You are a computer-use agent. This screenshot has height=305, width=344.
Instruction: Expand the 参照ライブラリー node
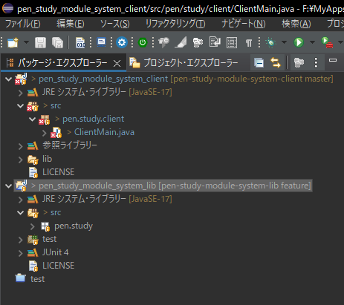click(21, 146)
